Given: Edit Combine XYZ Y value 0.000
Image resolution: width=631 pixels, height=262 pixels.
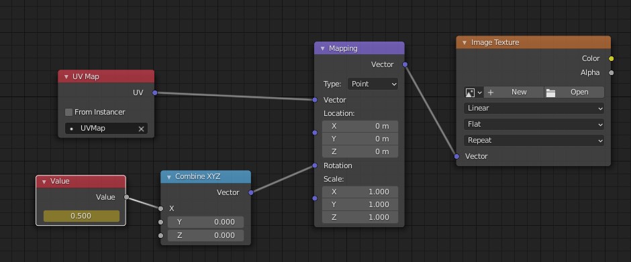Looking at the screenshot, I should coord(205,222).
